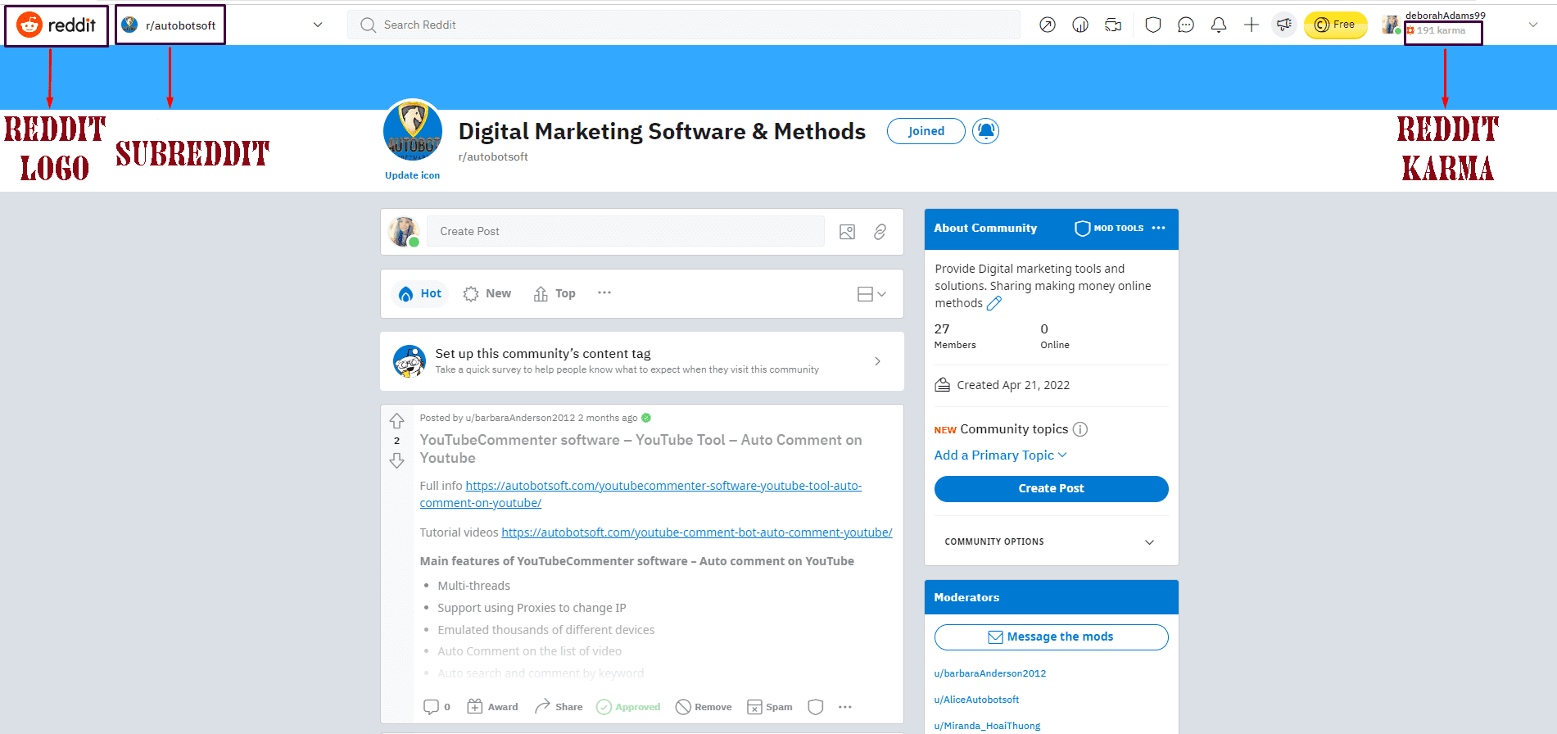Mark the post as Spam

click(770, 707)
